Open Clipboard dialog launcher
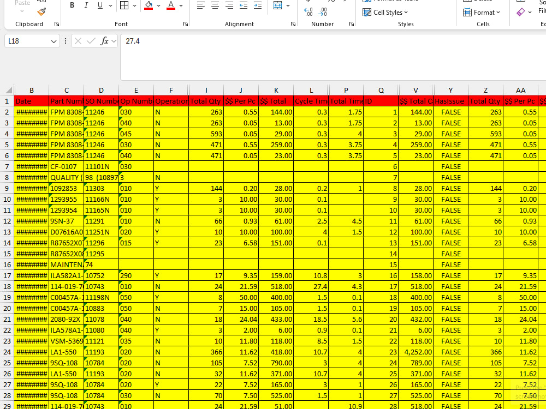The height and width of the screenshot is (409, 546). (57, 24)
